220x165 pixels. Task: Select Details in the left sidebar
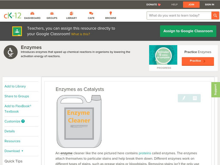[x=10, y=131]
